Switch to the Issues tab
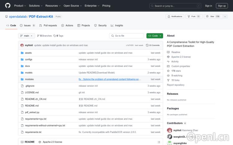 (x=27, y=25)
